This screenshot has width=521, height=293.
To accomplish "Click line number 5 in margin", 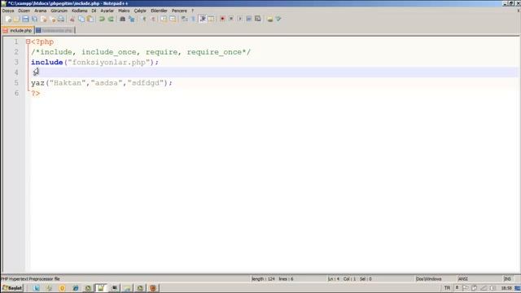I will click(x=16, y=83).
